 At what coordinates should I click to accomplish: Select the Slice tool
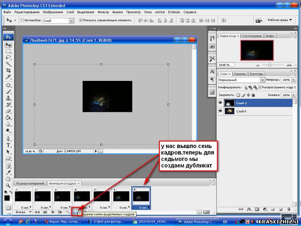[x=8, y=77]
